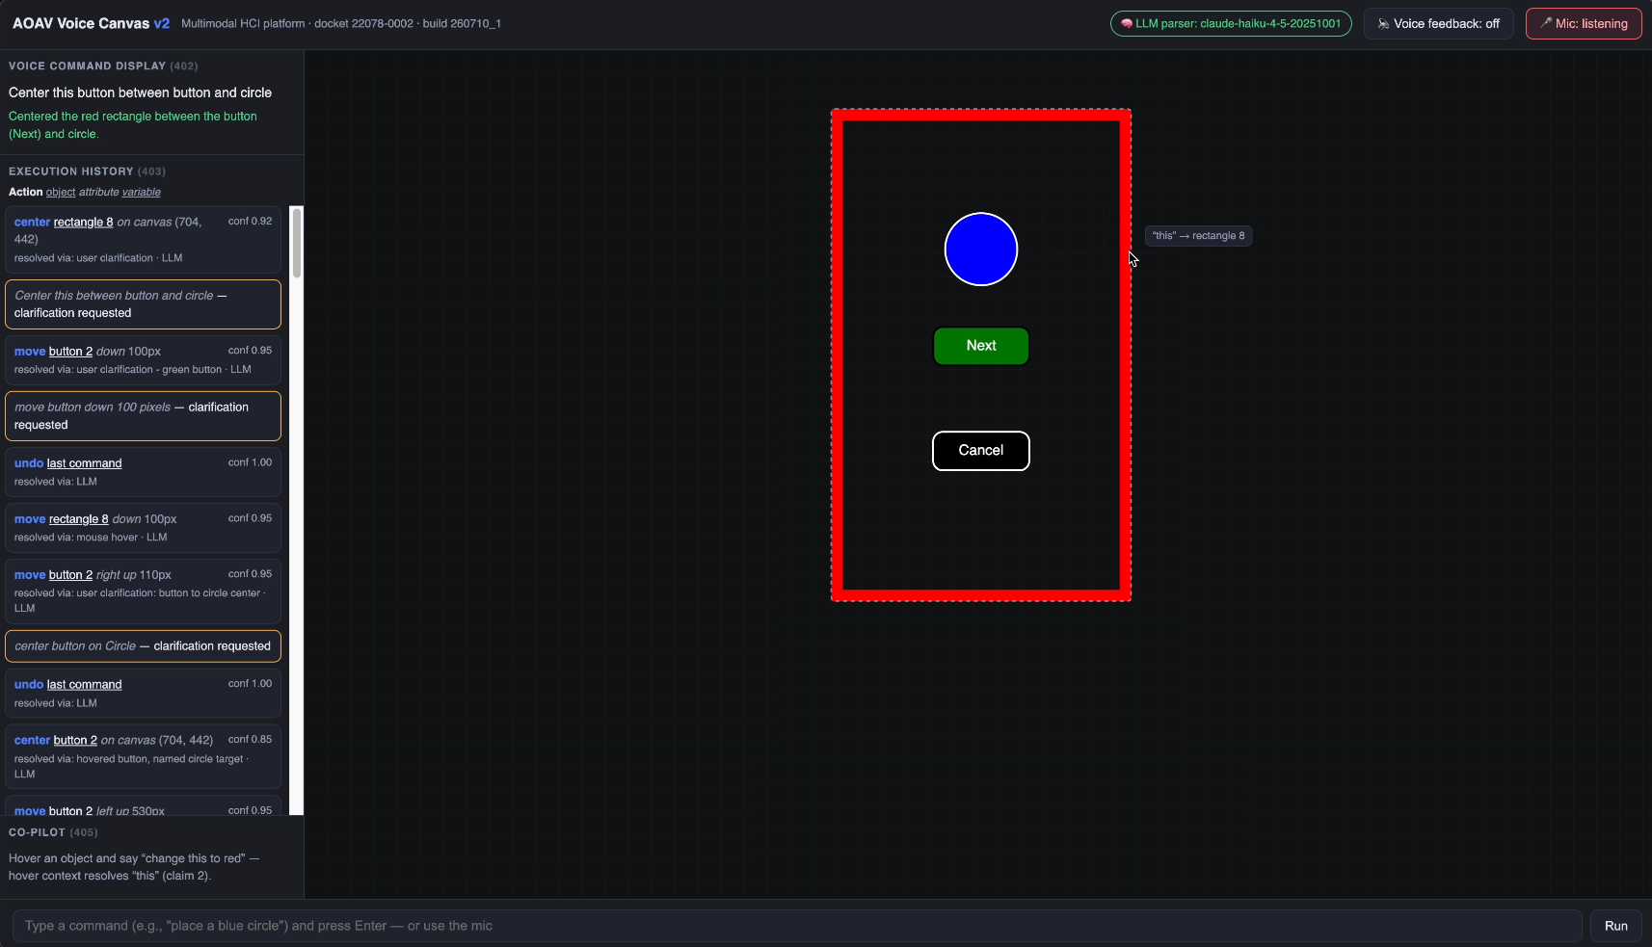Click the AOAV Voice Canvas v2 title
Image resolution: width=1652 pixels, height=947 pixels.
coord(92,23)
